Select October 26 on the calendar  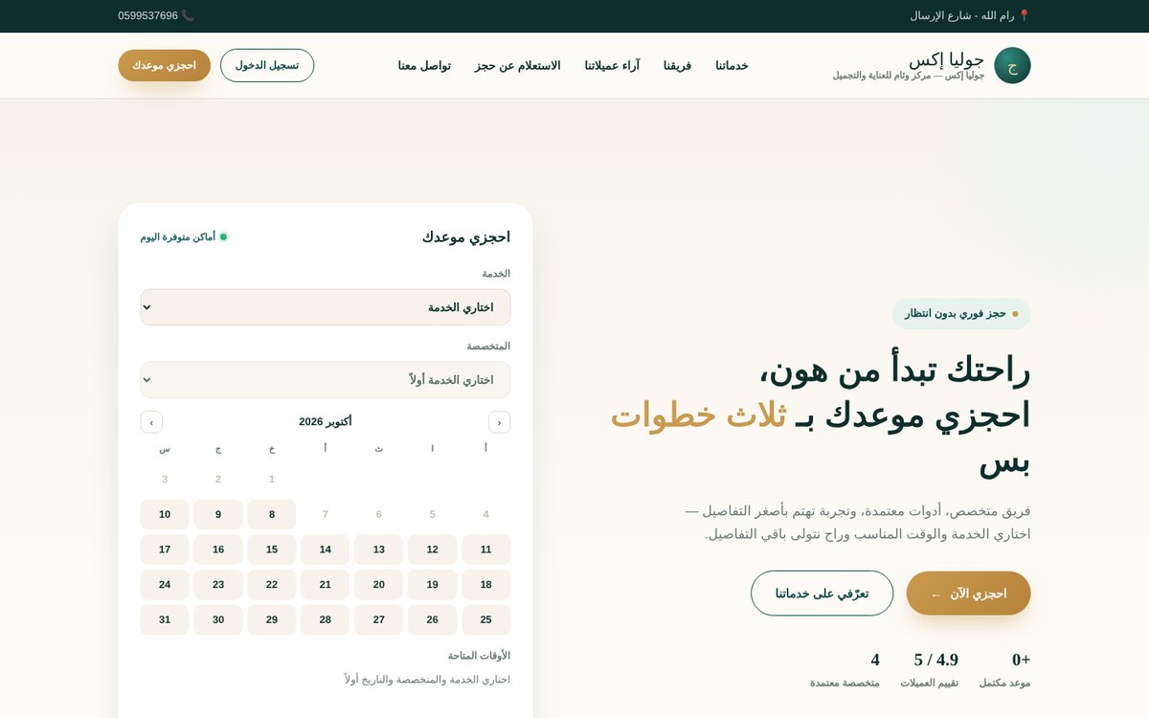coord(433,619)
